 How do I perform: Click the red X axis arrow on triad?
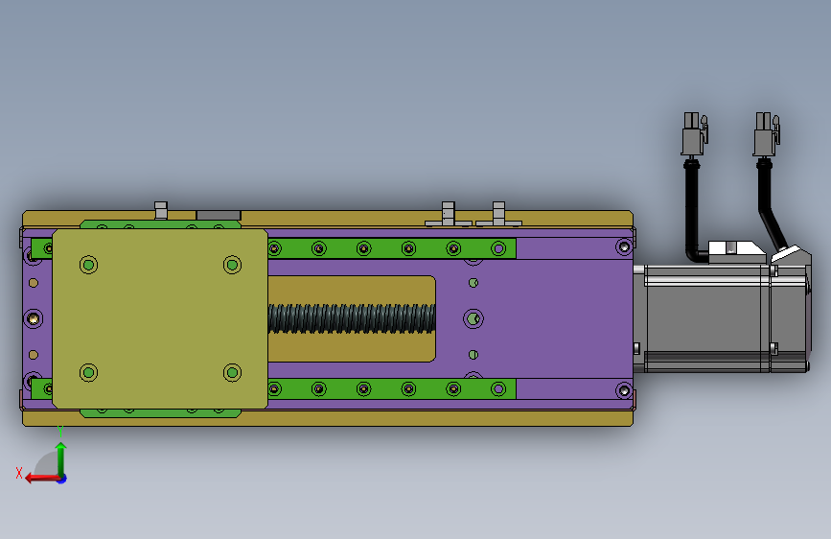(x=41, y=479)
